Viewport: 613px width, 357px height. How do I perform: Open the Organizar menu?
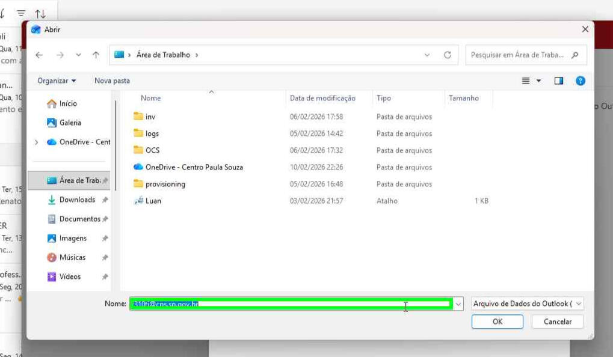pos(57,81)
